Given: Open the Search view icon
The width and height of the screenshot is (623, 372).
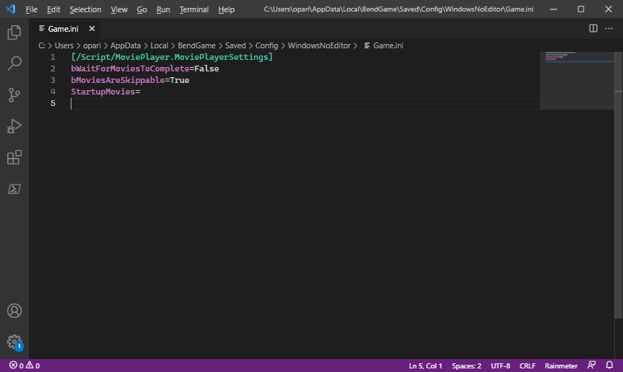Looking at the screenshot, I should click(x=14, y=63).
